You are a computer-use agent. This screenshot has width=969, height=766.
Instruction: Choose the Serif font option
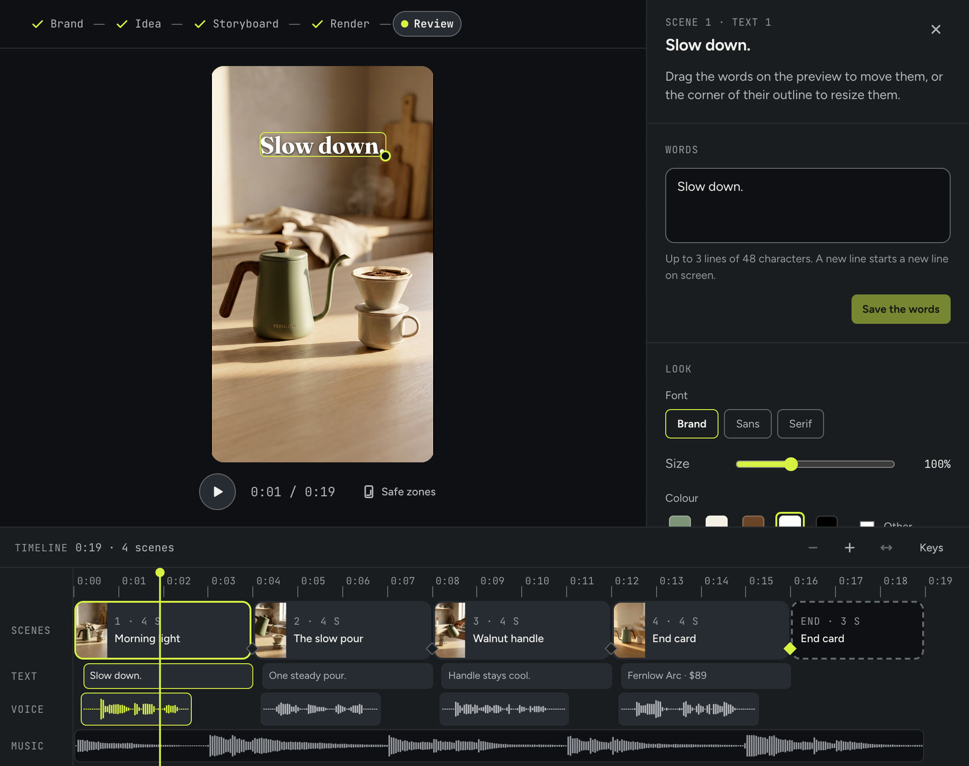click(800, 424)
